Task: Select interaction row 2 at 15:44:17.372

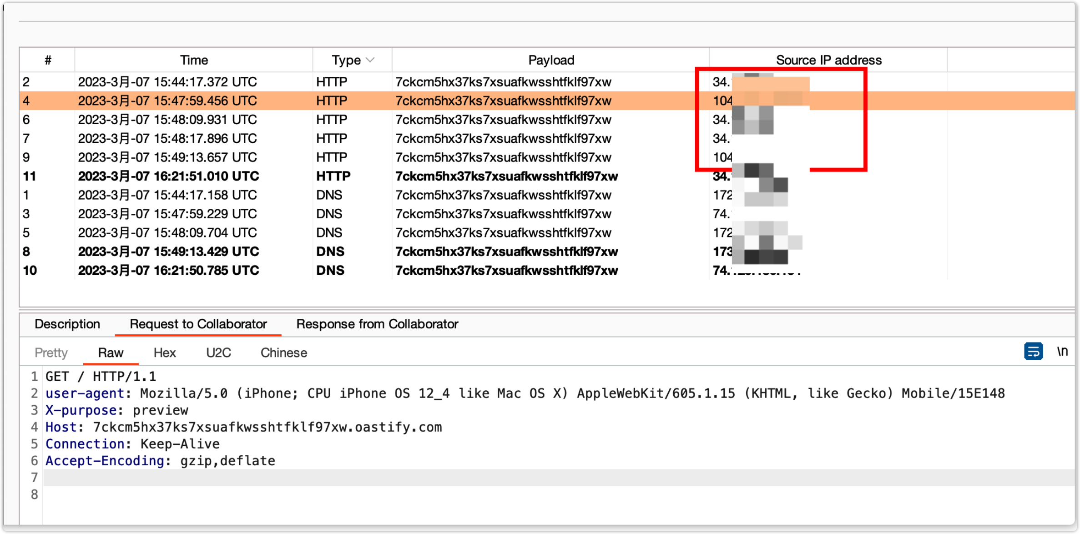Action: 547,82
